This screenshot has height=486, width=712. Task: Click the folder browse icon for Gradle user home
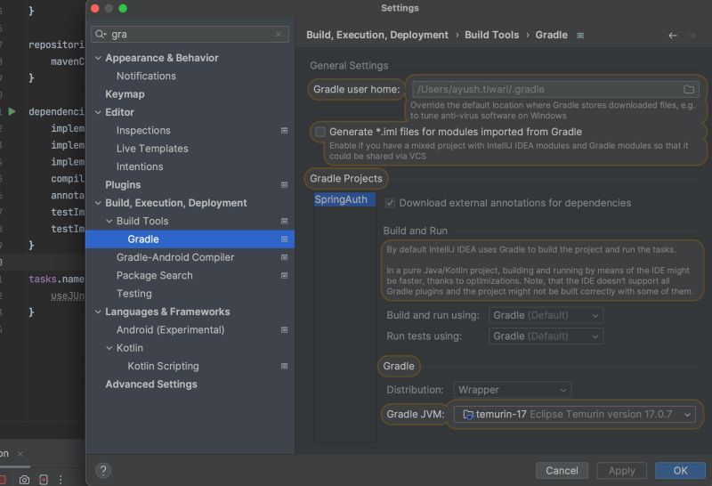point(688,89)
